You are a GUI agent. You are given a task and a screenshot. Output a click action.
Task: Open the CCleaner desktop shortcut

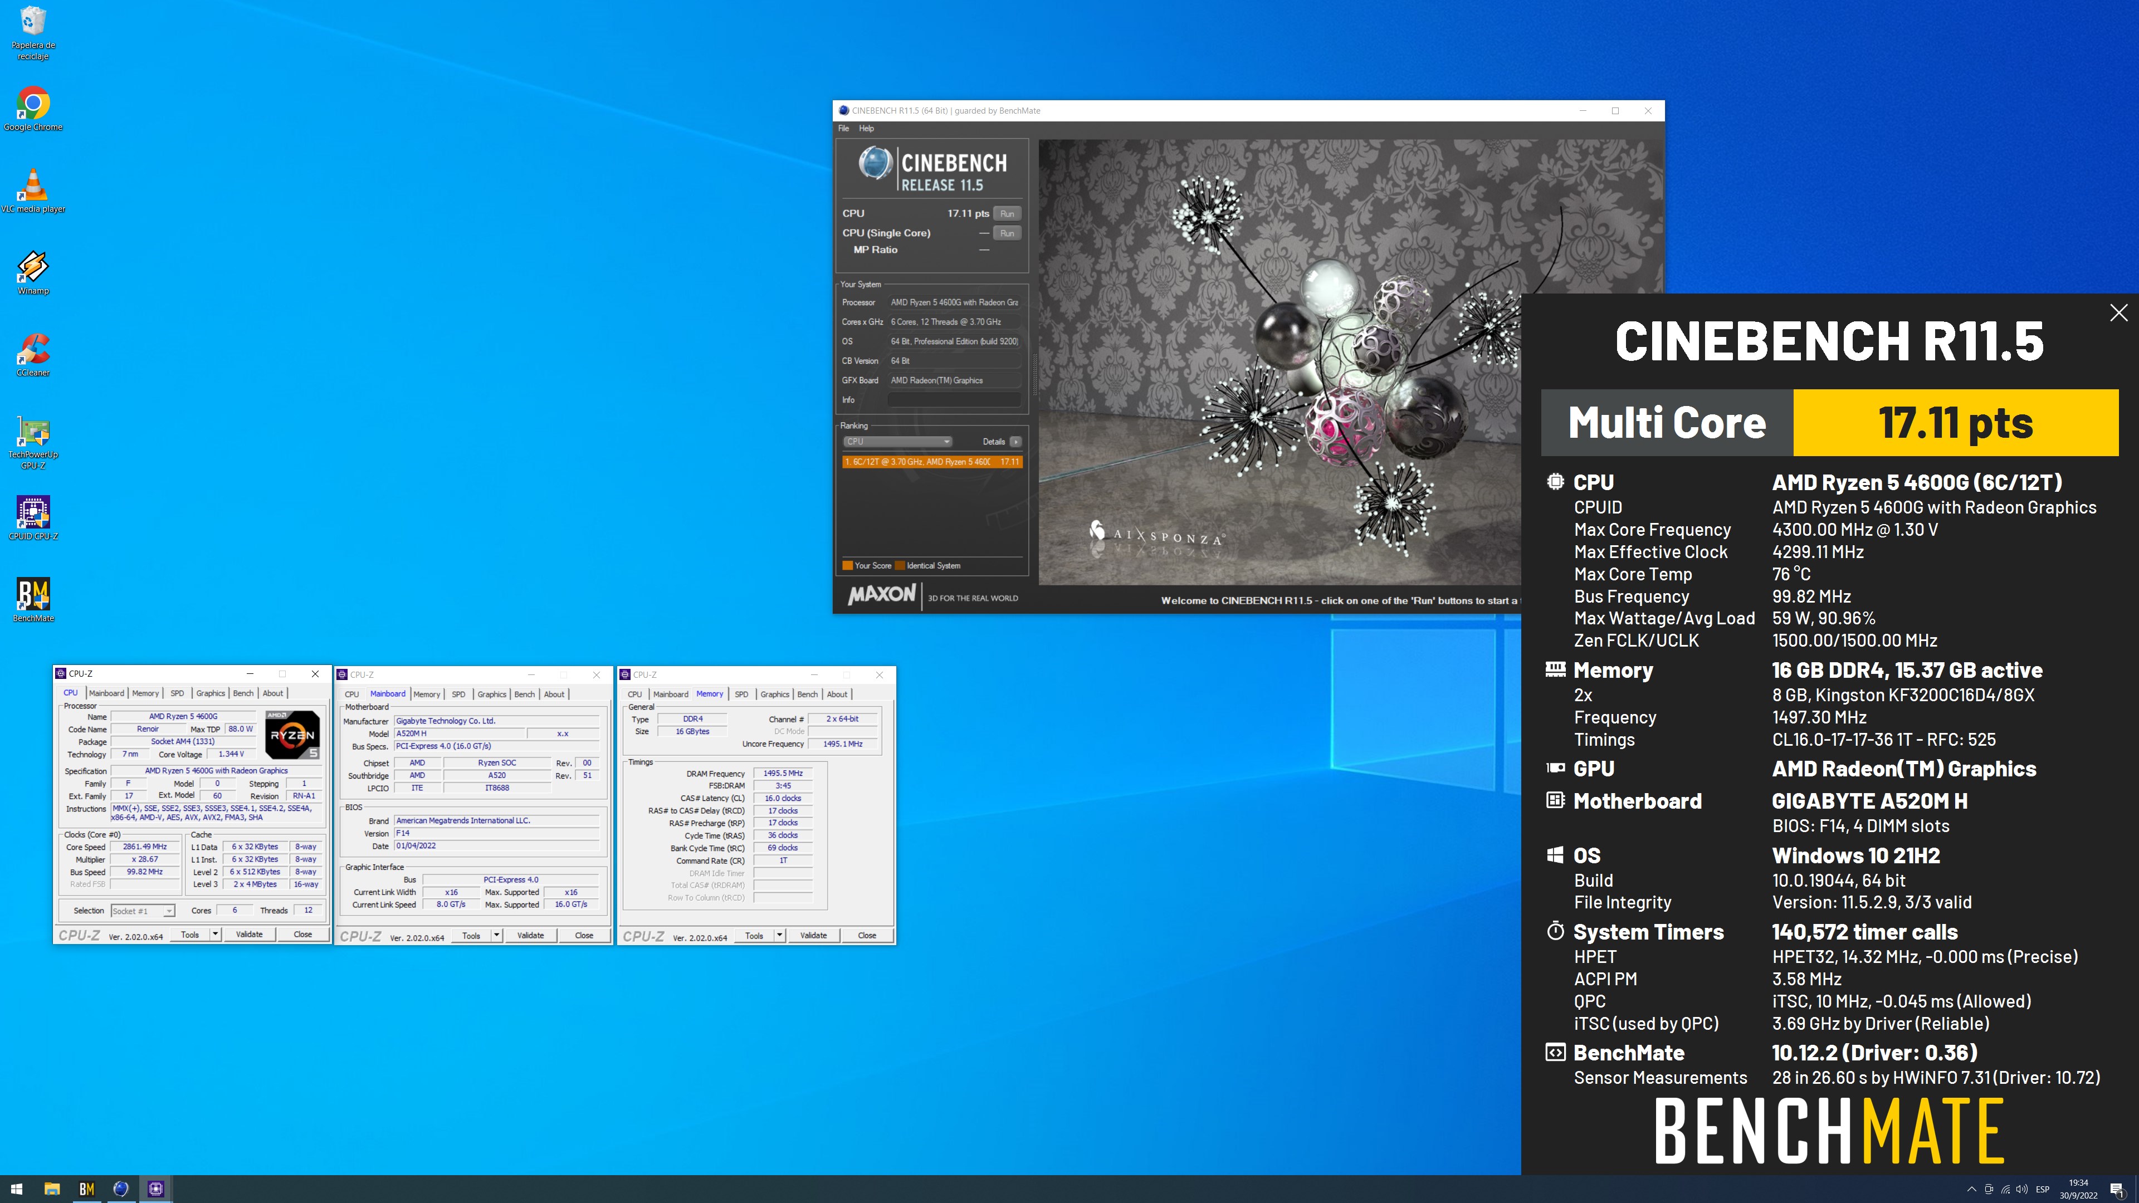33,355
